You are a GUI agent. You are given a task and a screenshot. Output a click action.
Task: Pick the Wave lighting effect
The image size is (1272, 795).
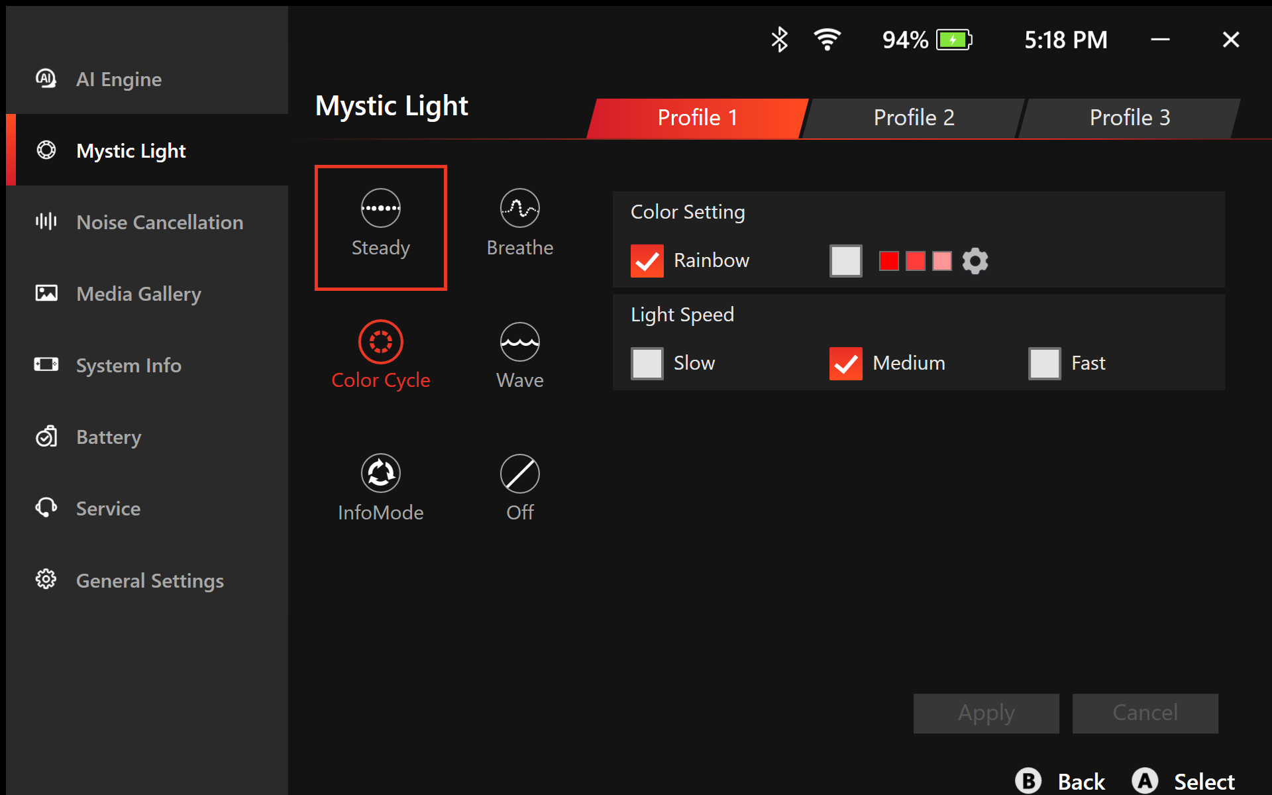point(519,342)
